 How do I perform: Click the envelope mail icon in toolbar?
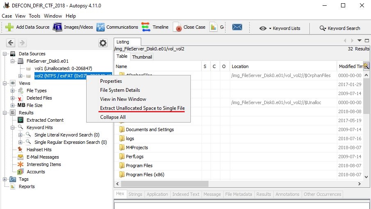tap(237, 27)
